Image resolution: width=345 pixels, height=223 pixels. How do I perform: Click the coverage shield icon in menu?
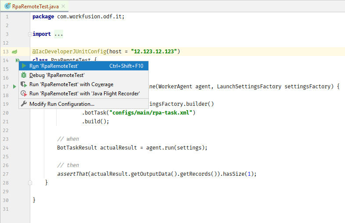coord(24,84)
